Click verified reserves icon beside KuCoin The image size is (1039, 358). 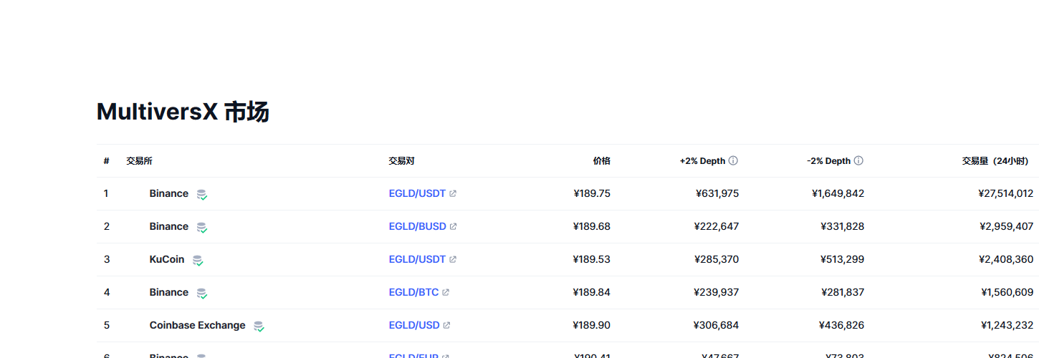[198, 261]
